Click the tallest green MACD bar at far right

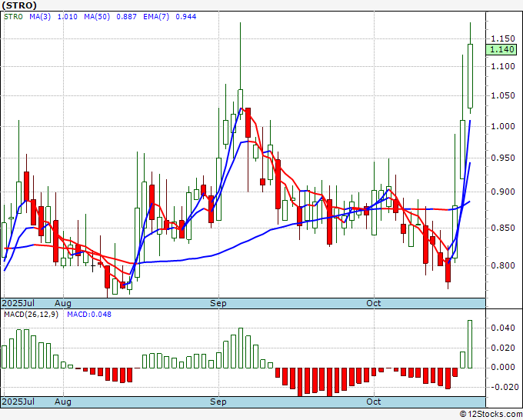click(x=470, y=343)
